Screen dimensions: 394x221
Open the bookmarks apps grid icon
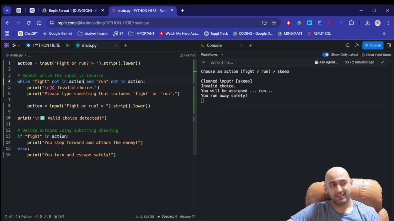[7, 33]
